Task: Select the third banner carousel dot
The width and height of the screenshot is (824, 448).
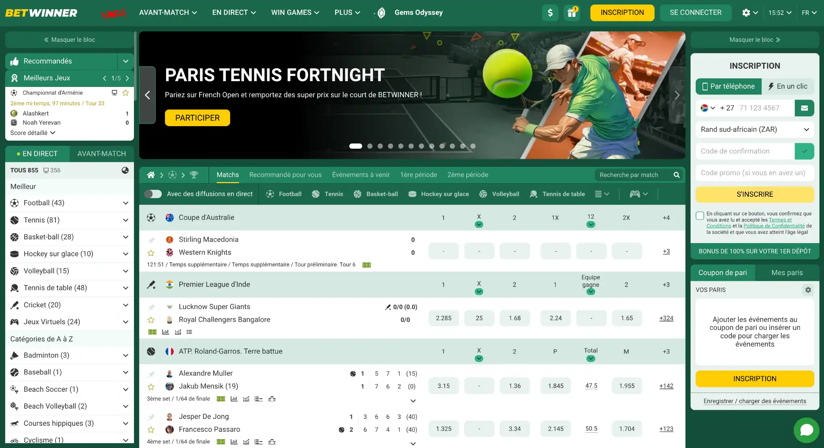Action: point(380,146)
